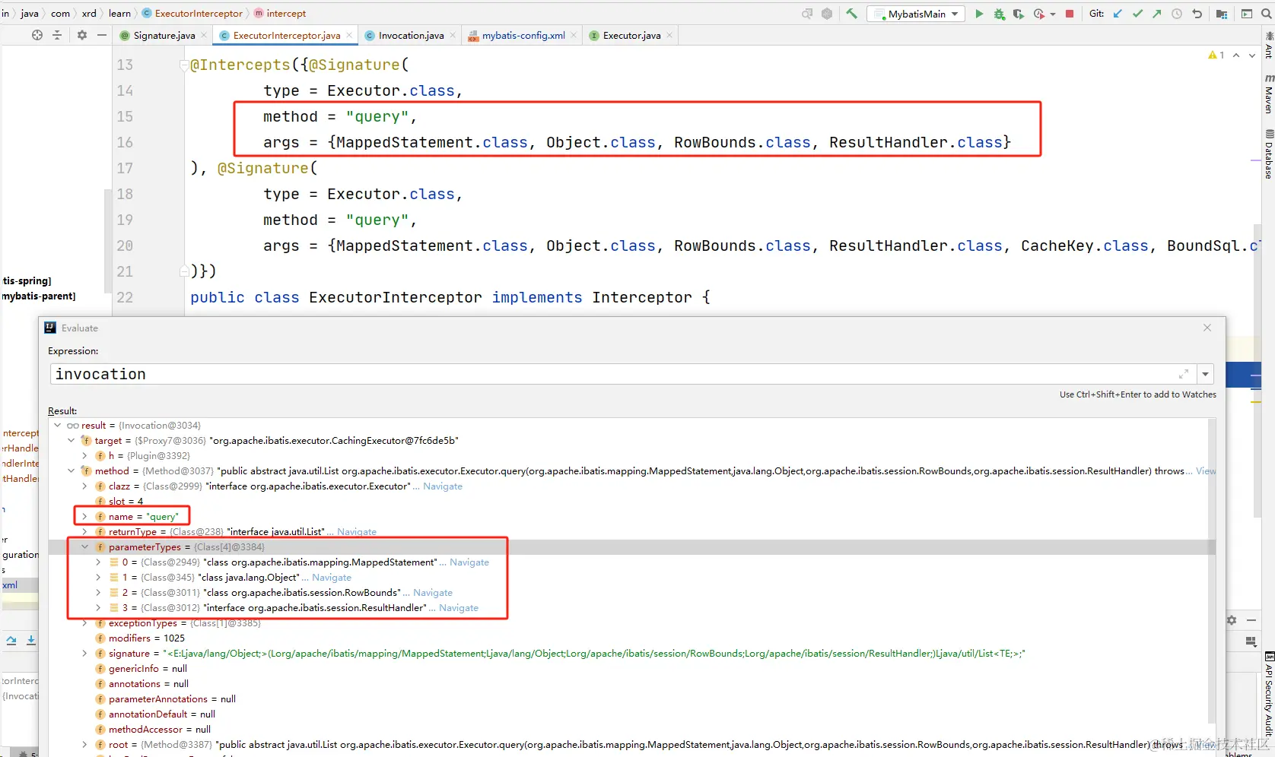Click the intercept method breadcrumb

click(280, 14)
